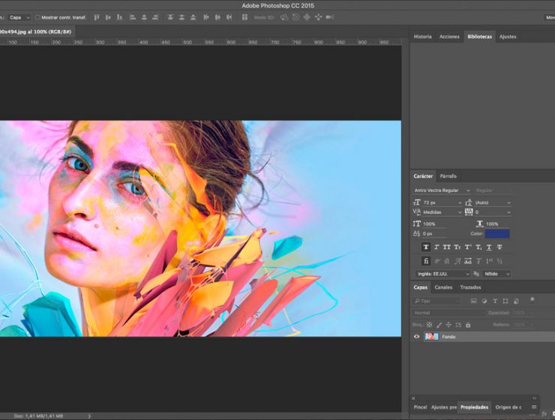This screenshot has height=420, width=555.
Task: Click the 3D slide mode icon
Action: (x=318, y=17)
